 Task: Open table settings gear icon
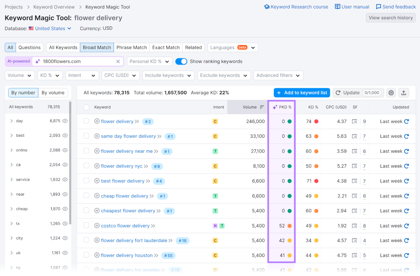391,93
